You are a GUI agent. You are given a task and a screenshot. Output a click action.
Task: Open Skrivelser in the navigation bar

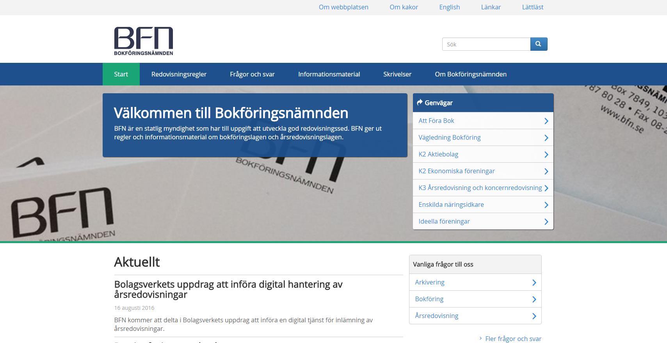click(397, 74)
